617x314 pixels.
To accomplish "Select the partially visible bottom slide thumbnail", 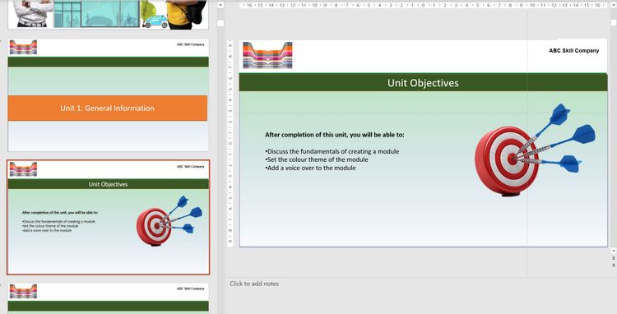I will tap(109, 298).
